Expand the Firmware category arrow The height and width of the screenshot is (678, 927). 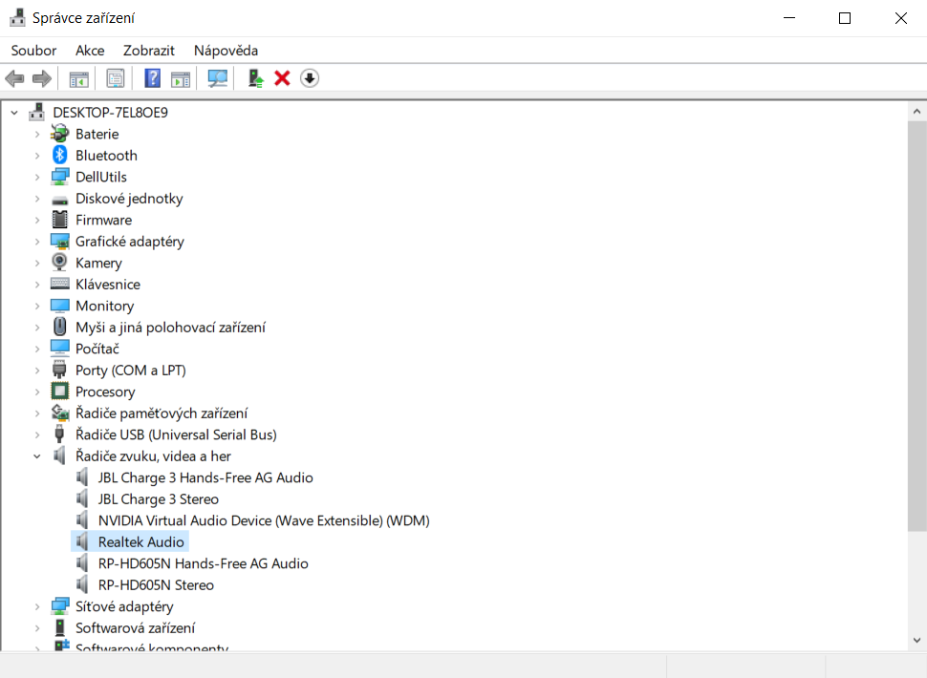coord(37,220)
